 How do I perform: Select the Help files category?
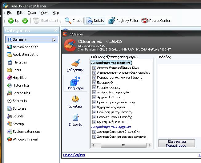(x=17, y=78)
